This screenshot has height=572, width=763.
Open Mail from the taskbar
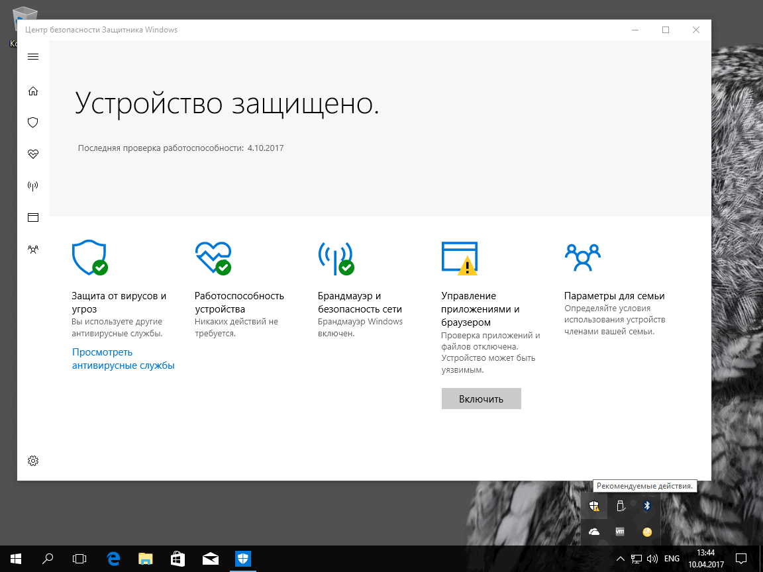coord(210,558)
